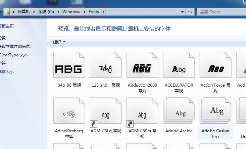Expand the arrow after 系统 (C:) in breadcrumb
Screen dimensions: 246x149
58,12
